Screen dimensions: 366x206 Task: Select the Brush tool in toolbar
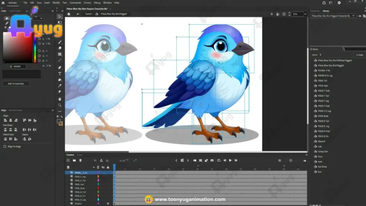[60, 42]
